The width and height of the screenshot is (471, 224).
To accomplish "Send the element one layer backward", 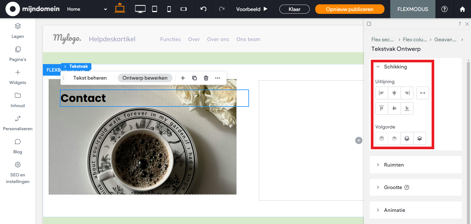I will click(407, 138).
